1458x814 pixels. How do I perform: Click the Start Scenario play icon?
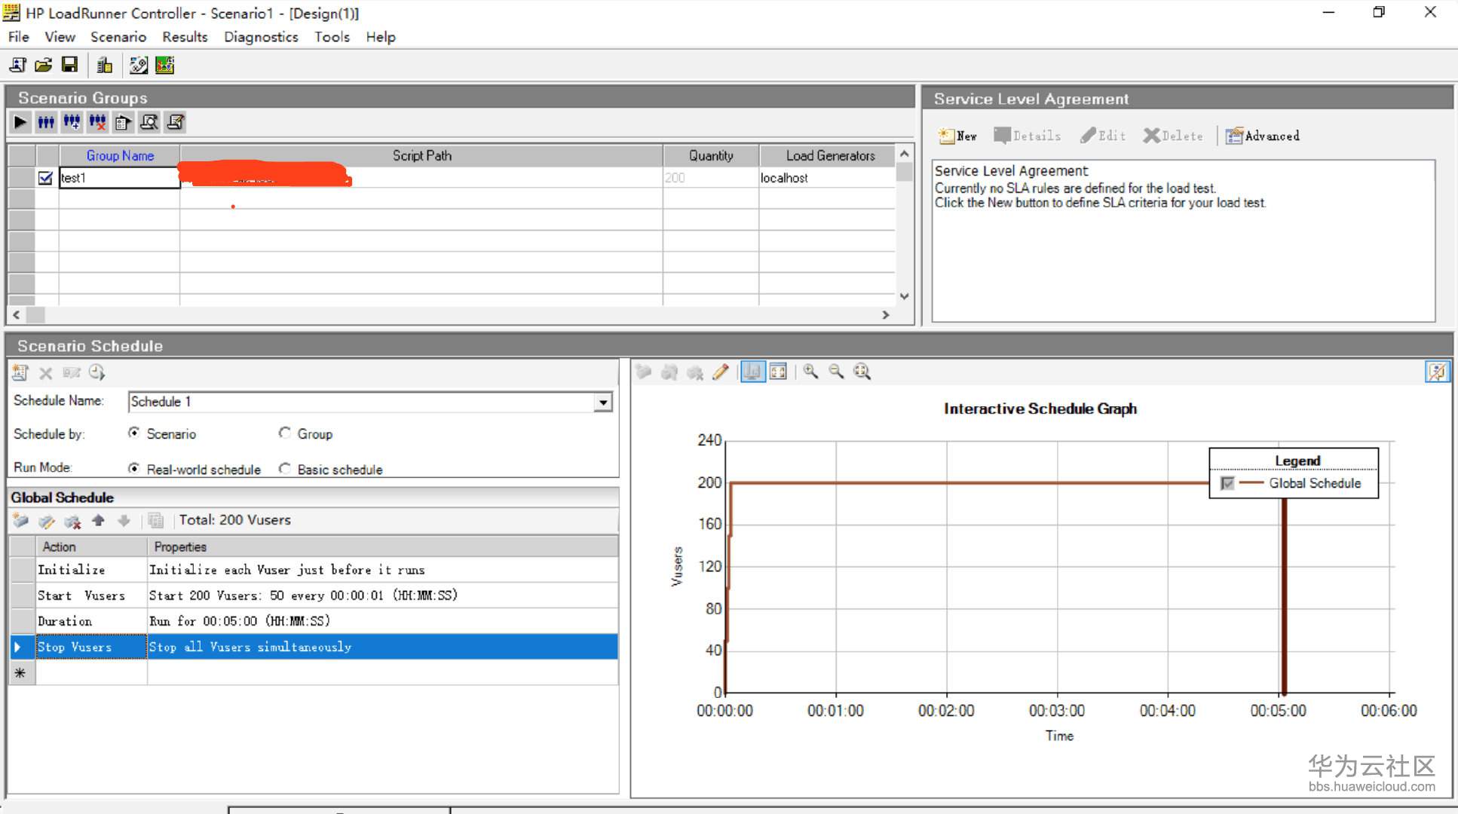coord(20,122)
